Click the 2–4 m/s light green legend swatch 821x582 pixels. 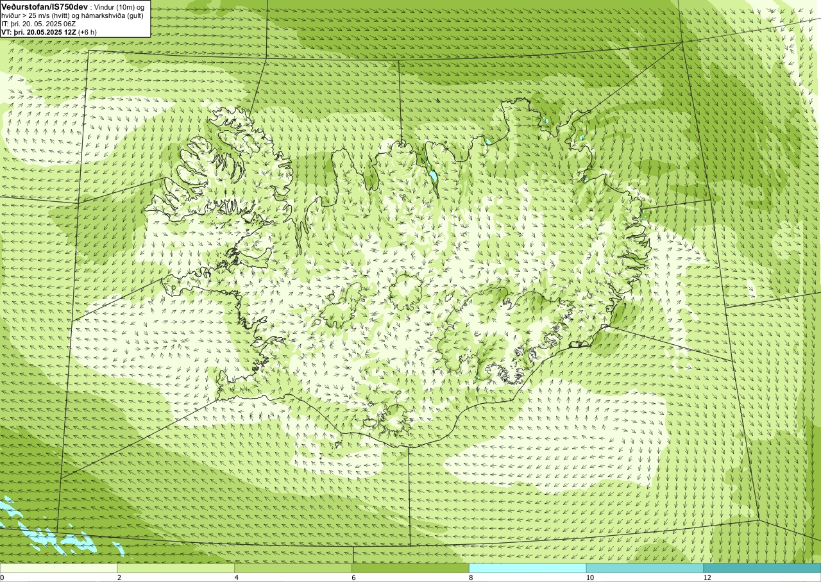(x=176, y=568)
